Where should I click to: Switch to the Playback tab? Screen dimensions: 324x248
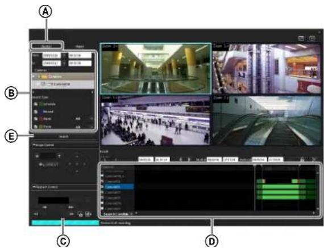click(46, 46)
